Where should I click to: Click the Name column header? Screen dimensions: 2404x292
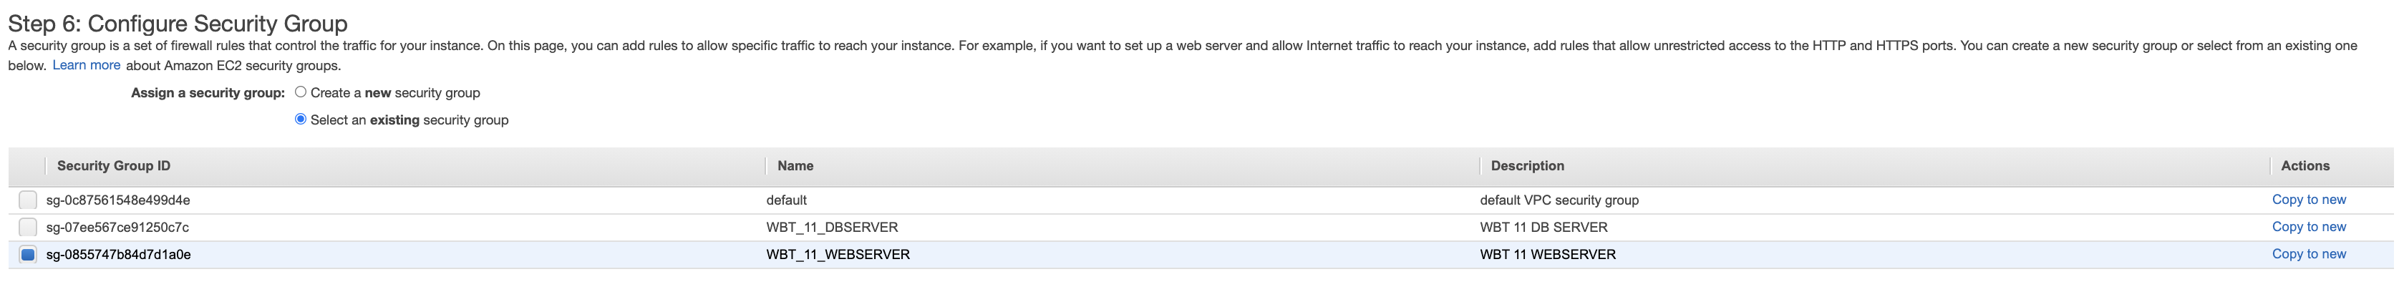click(x=795, y=166)
